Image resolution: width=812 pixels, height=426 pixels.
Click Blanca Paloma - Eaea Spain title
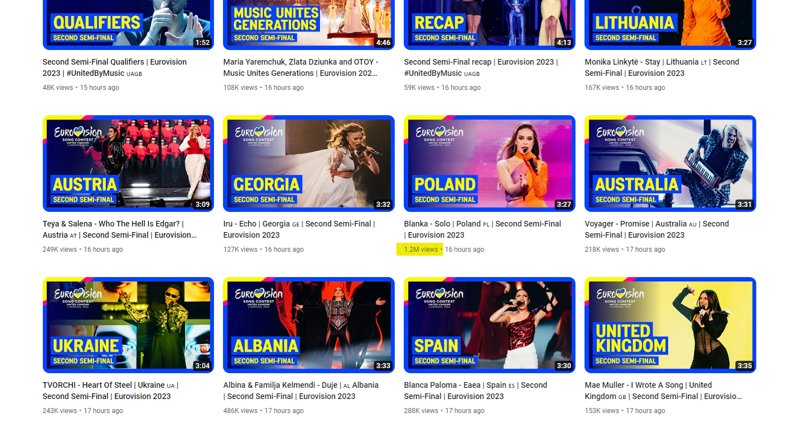pos(475,391)
